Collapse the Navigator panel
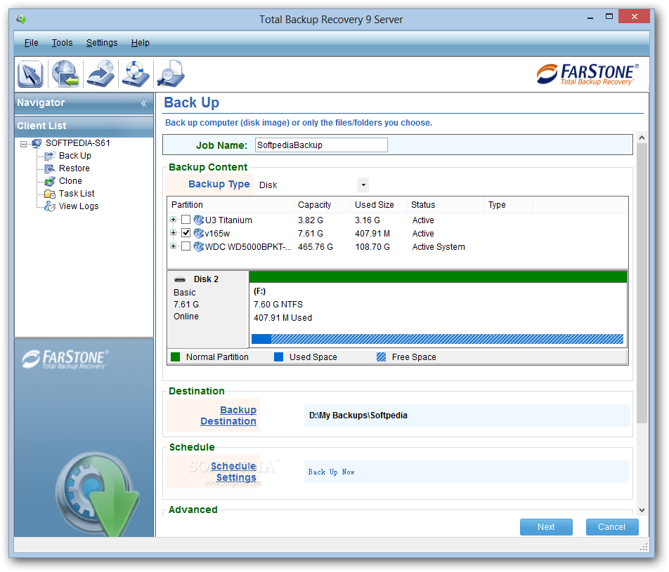The height and width of the screenshot is (572, 669). (144, 103)
